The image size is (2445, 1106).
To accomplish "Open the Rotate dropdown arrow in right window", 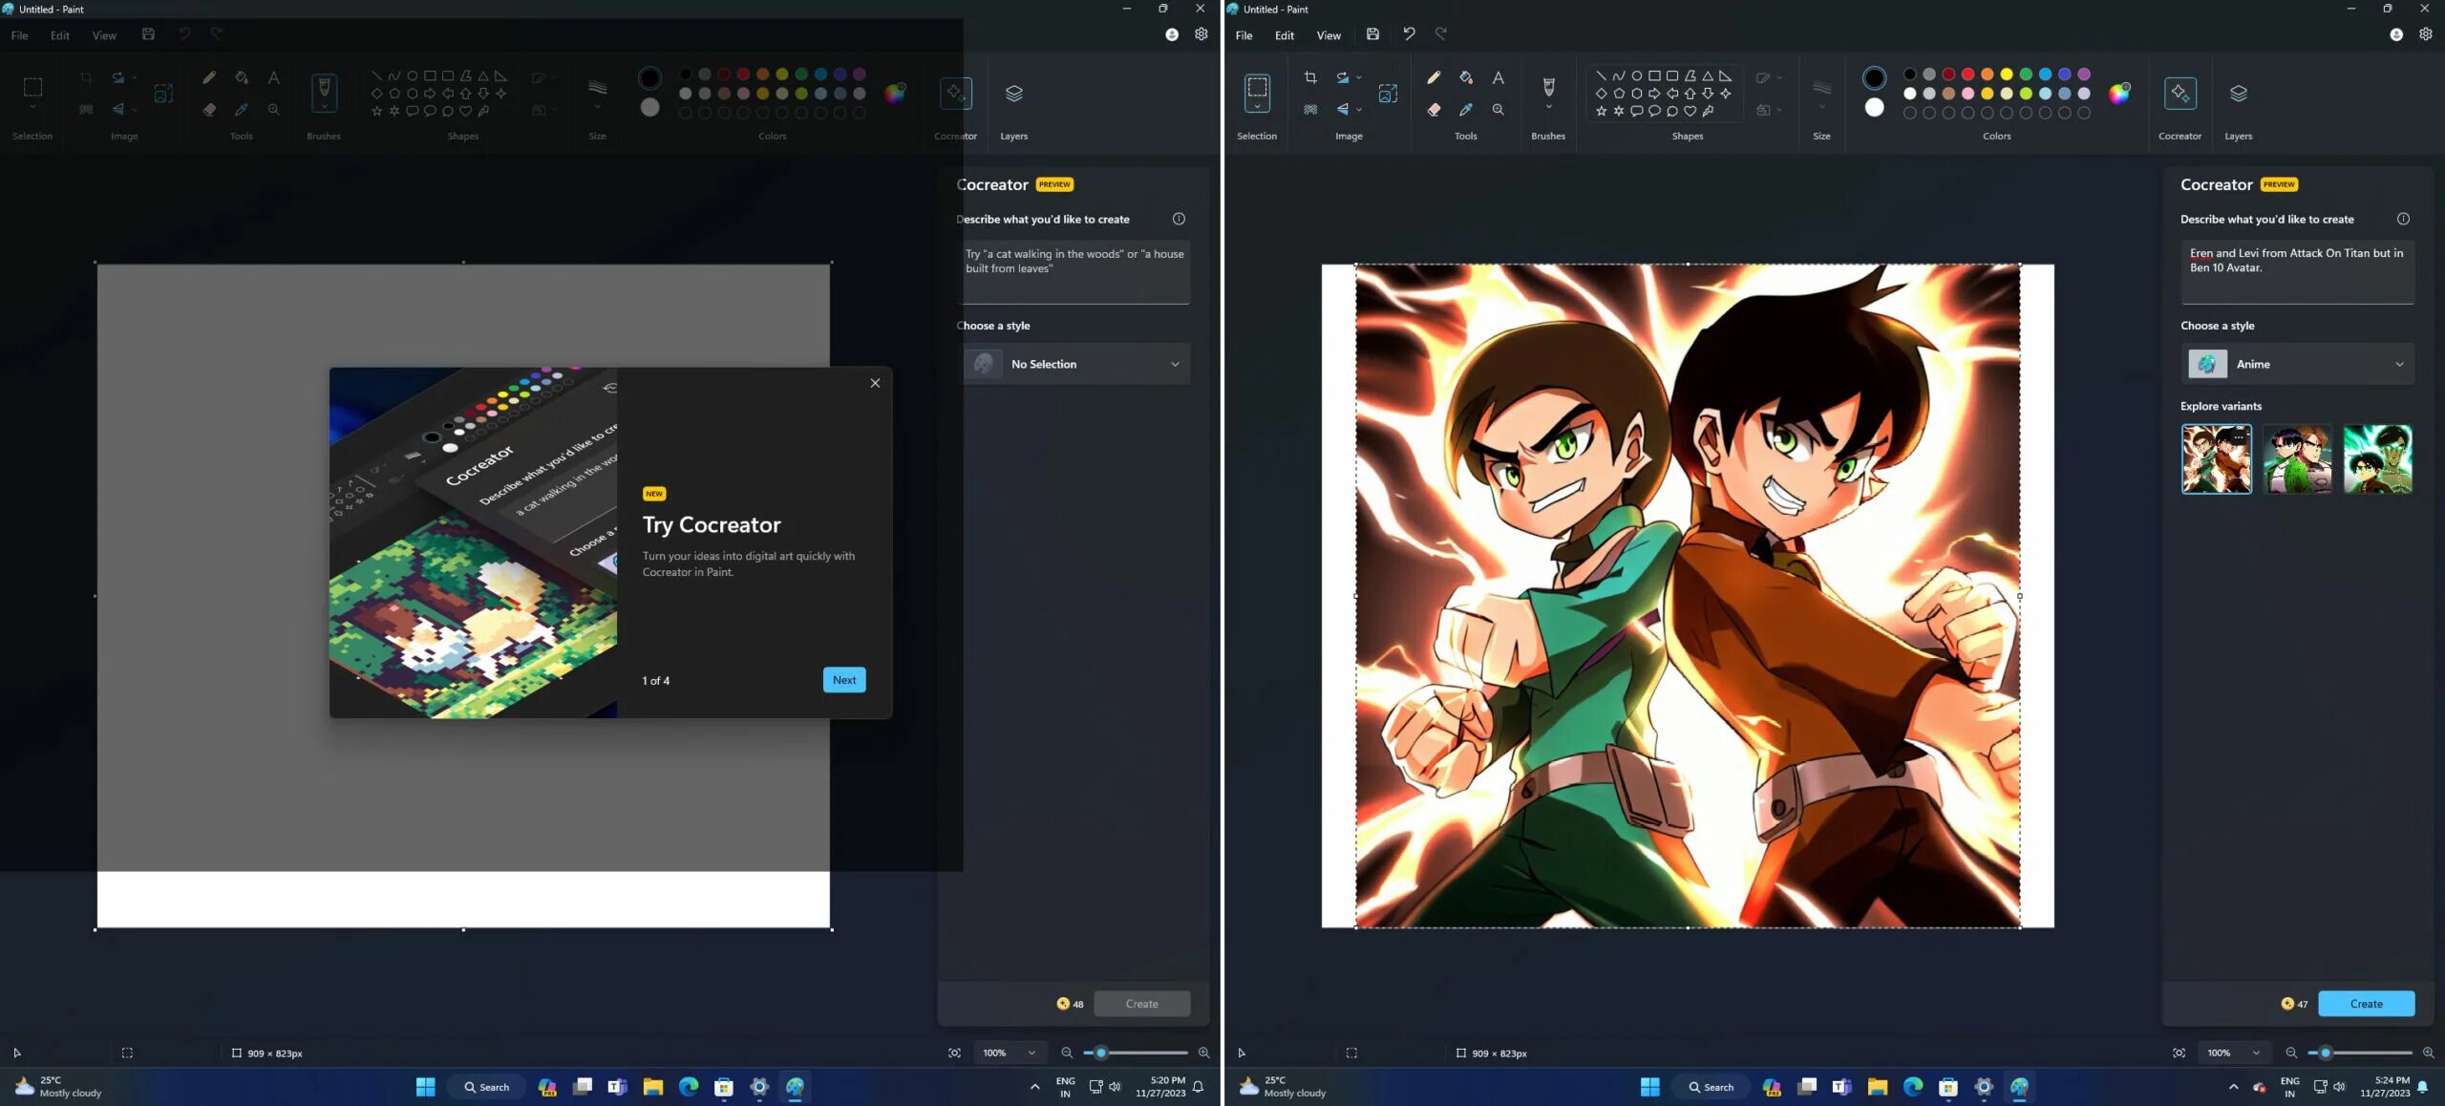I will tap(1359, 77).
